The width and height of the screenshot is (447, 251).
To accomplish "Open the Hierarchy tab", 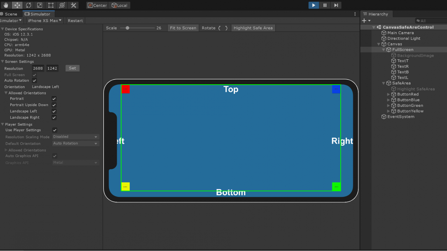I will point(378,14).
